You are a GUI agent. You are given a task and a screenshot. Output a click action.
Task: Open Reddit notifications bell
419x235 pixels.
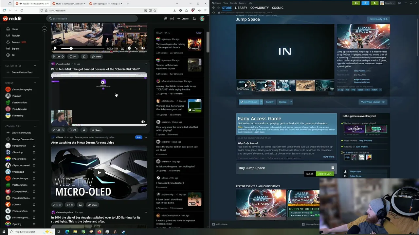pos(194,19)
